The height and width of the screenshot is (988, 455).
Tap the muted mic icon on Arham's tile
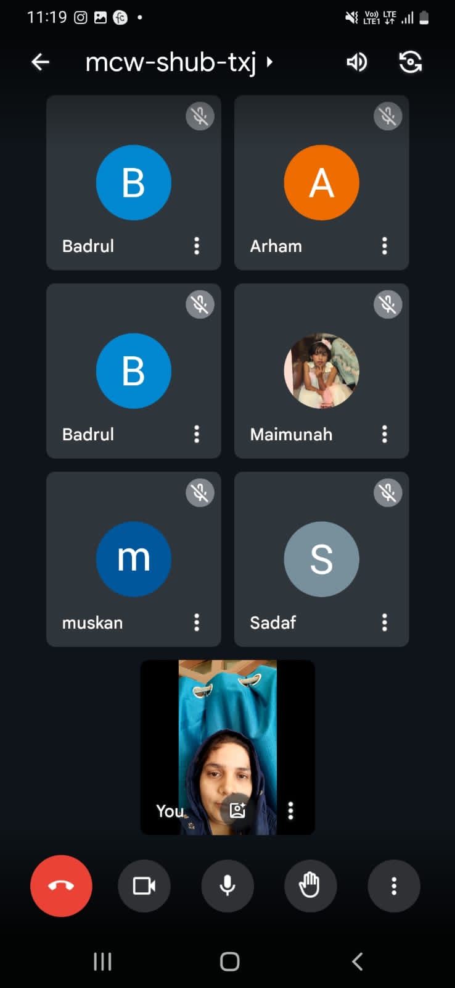click(x=388, y=116)
